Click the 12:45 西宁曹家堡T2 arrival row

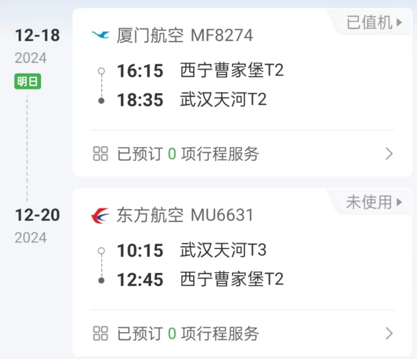(200, 280)
